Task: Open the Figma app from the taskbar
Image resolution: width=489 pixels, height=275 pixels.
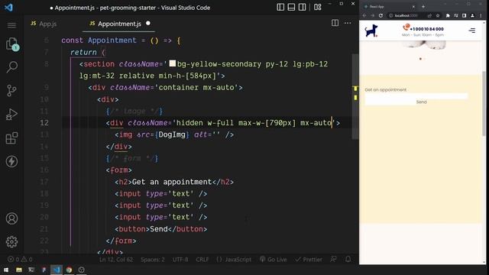Action: click(x=44, y=270)
